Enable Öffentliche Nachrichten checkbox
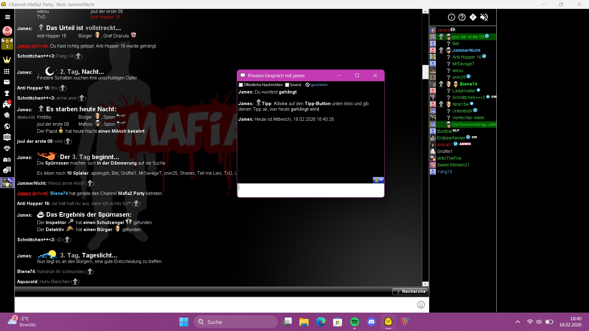The height and width of the screenshot is (331, 589). coord(241,85)
